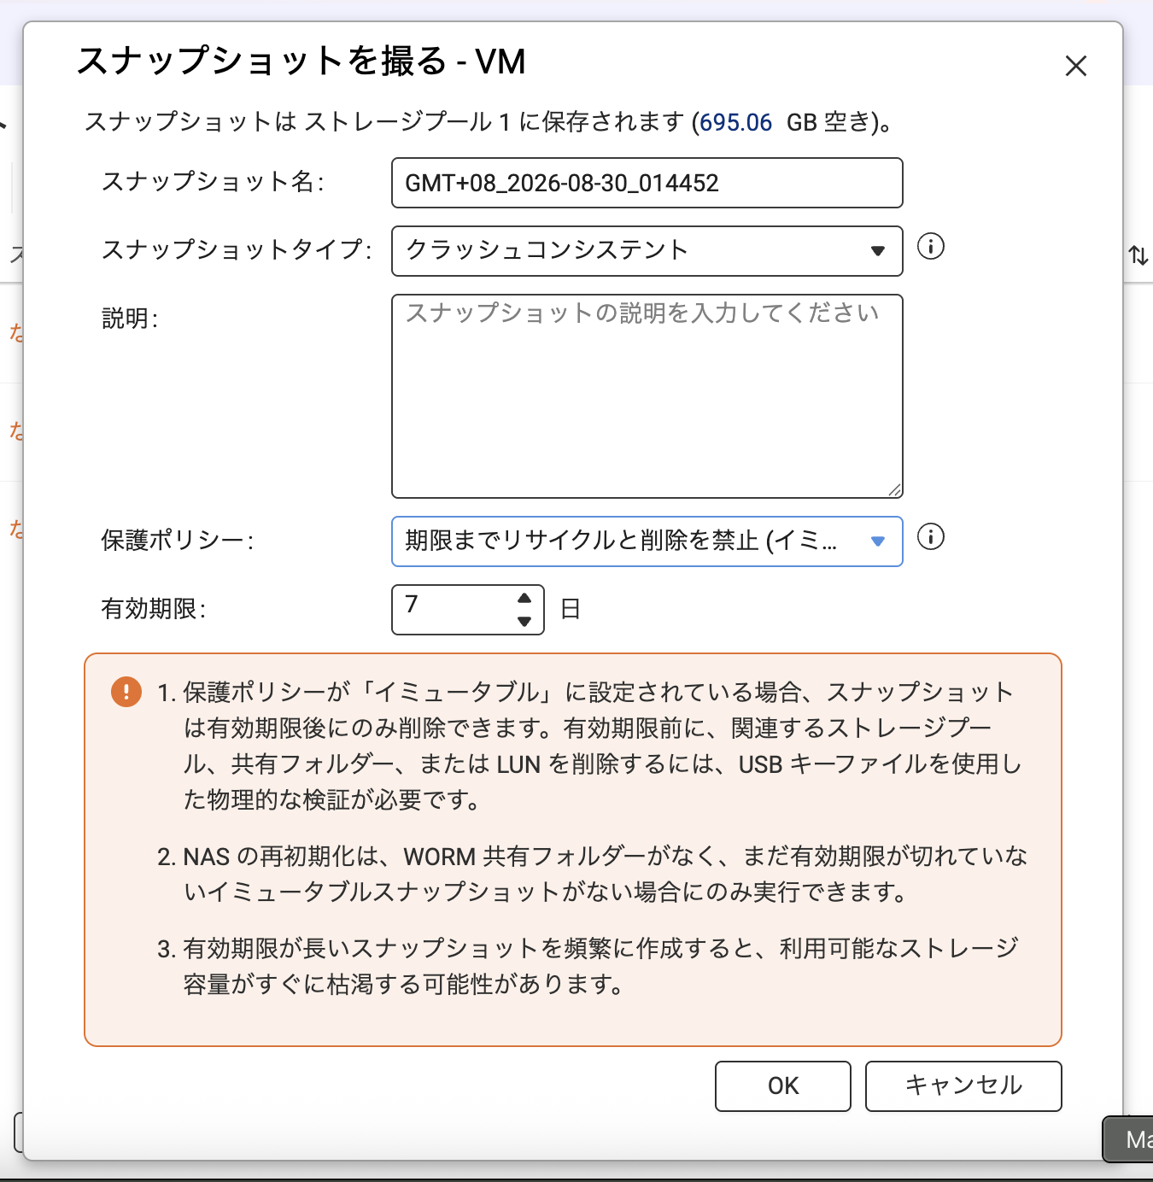The width and height of the screenshot is (1153, 1182).
Task: Open the スナップショットタイプ dropdown
Action: (x=647, y=251)
